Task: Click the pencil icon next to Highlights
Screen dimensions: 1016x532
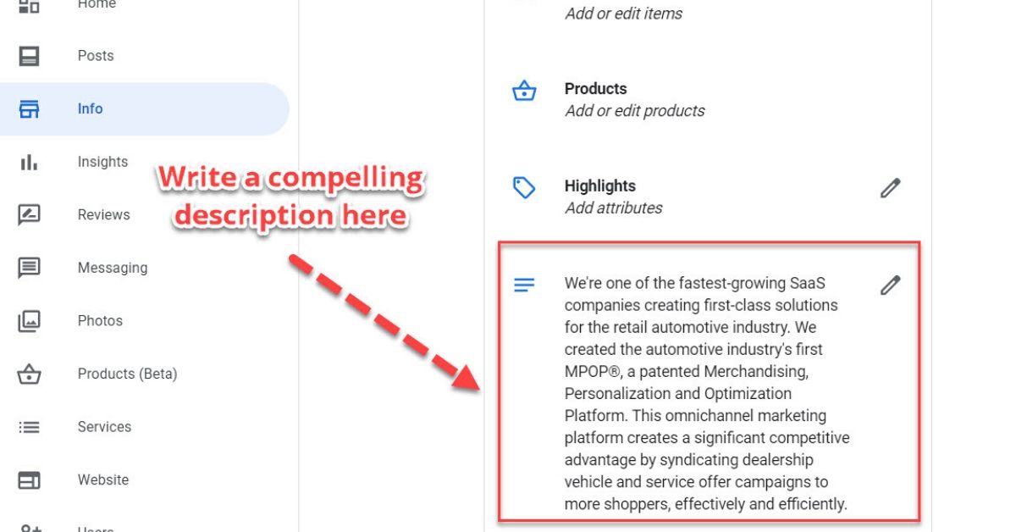Action: tap(889, 188)
